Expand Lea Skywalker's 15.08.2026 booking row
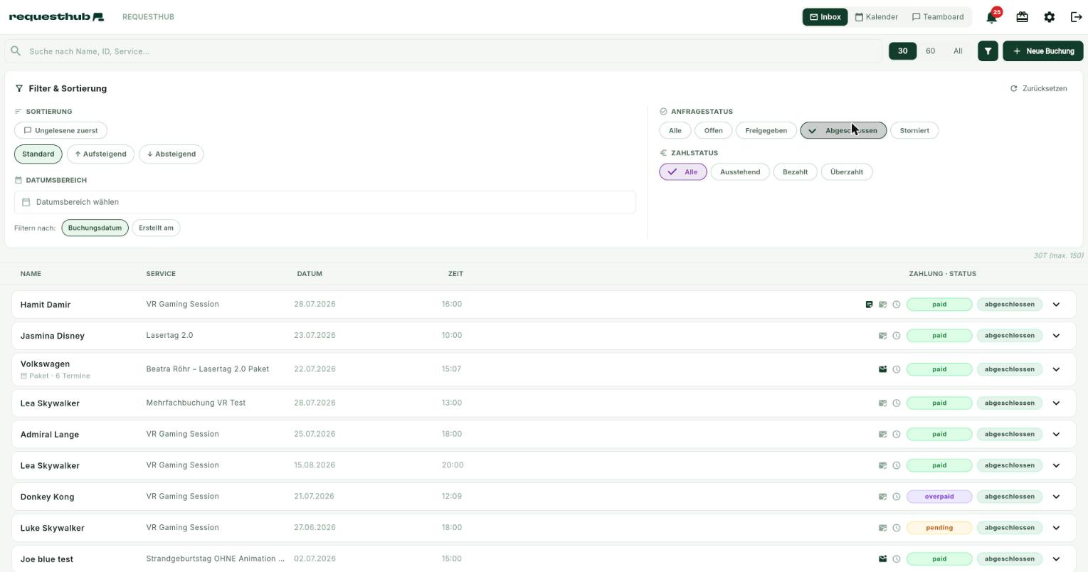The image size is (1088, 572). point(1056,465)
